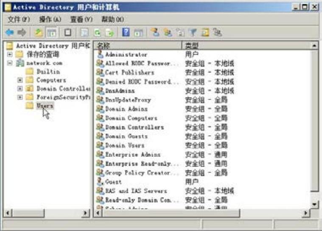Click the Create new user icon
The image size is (322, 231).
point(155,32)
